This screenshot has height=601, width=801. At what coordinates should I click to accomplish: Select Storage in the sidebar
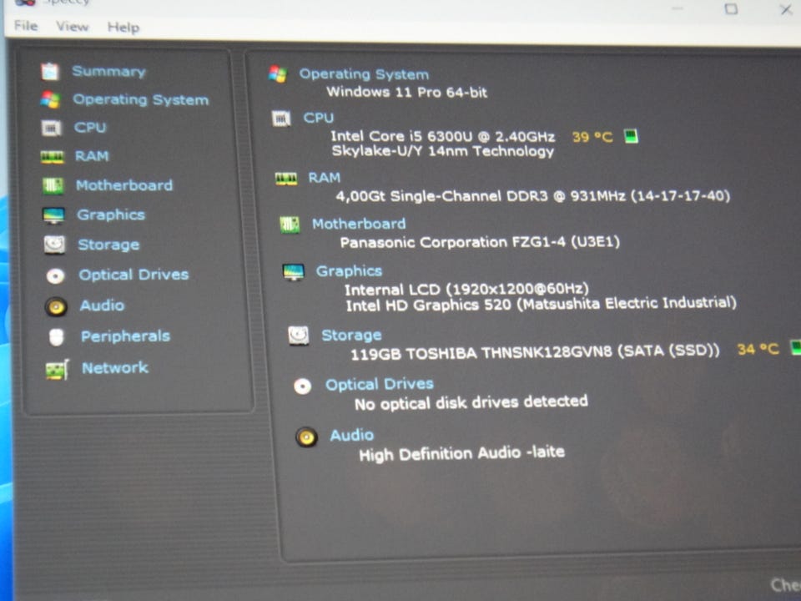(108, 245)
